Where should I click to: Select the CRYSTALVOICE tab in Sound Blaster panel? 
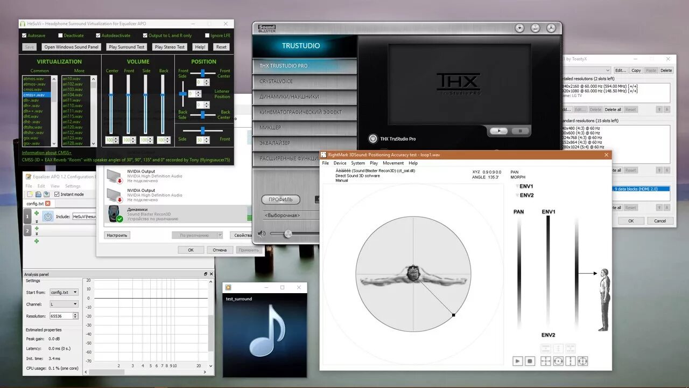[304, 81]
